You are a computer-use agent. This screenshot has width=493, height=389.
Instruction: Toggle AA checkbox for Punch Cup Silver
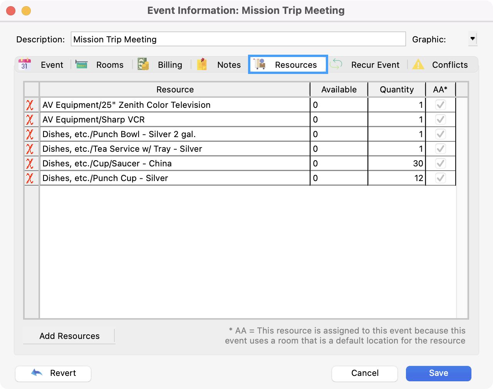click(440, 178)
